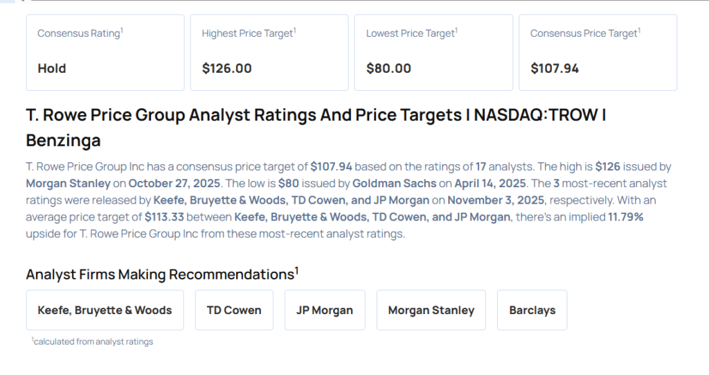Click the 'calculated from analyst ratings' footnote
This screenshot has height=375, width=709.
coord(93,341)
